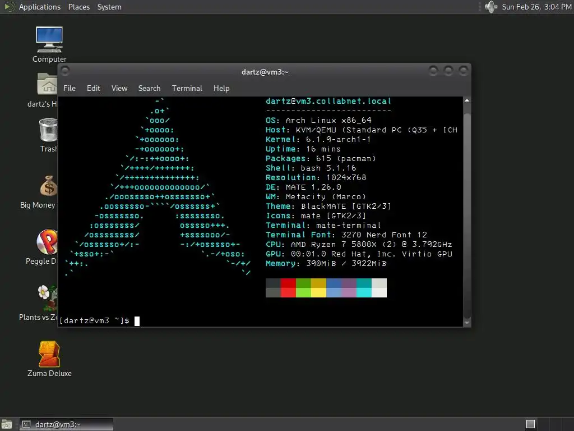
Task: Open the System menu
Action: pyautogui.click(x=109, y=7)
